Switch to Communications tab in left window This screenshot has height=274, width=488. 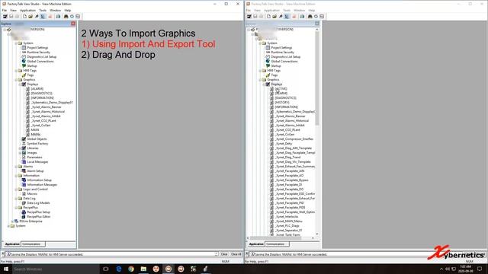pos(33,244)
